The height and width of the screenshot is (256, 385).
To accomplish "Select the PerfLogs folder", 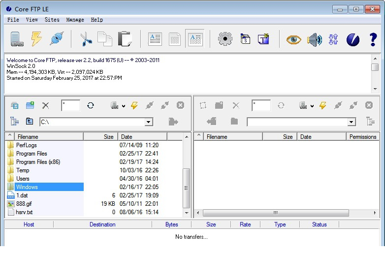I will (x=45, y=145).
